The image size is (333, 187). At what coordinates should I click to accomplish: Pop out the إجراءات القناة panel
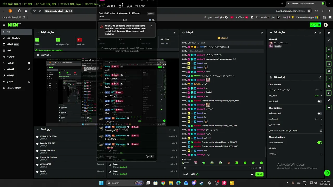pyautogui.click(x=320, y=77)
